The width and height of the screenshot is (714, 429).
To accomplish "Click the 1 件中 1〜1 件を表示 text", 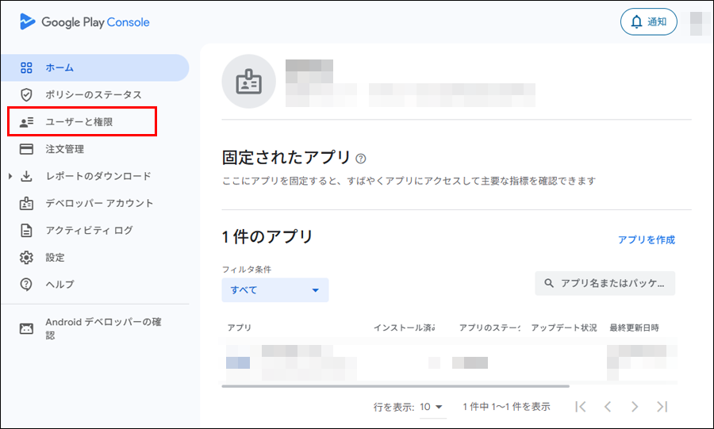I will point(506,407).
